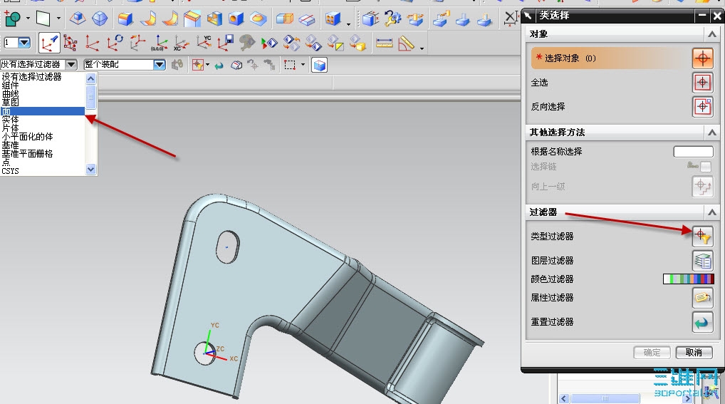The width and height of the screenshot is (725, 404).
Task: Click Reset Filter (重置过滤器) blue arrow icon
Action: 702,321
